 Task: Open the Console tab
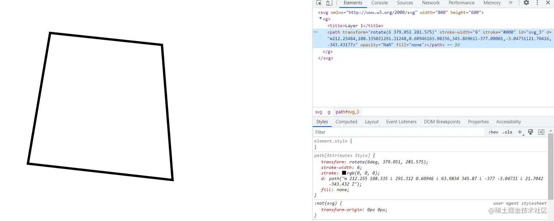[x=380, y=3]
